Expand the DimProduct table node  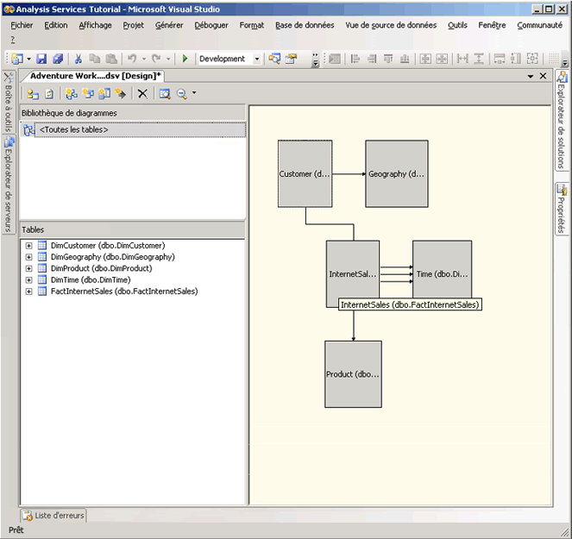tap(29, 268)
